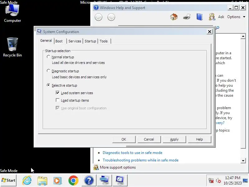The image size is (249, 187).
Task: Go back in Windows Help and Support
Action: pos(98,17)
